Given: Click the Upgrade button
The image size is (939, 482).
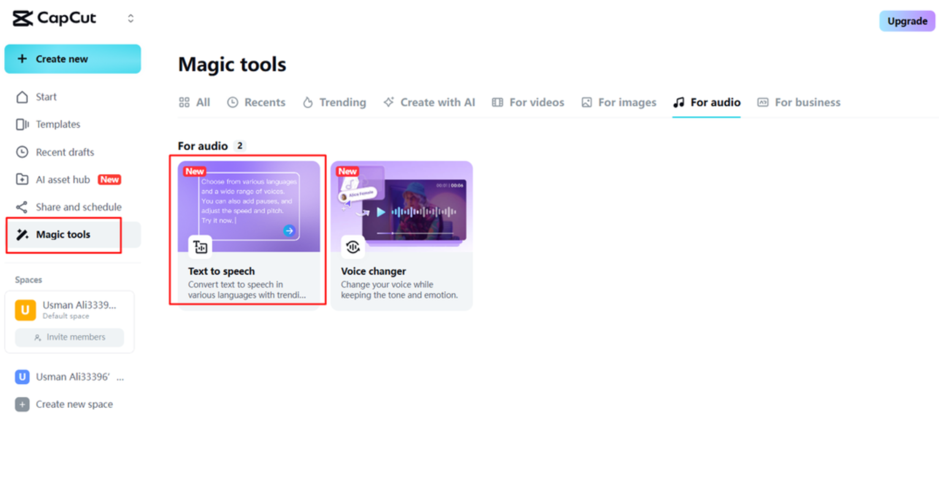Looking at the screenshot, I should point(907,21).
